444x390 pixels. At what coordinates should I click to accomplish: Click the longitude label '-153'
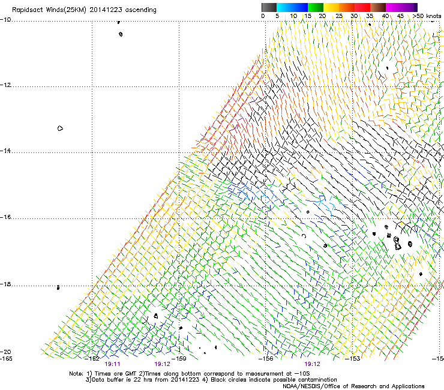click(352, 359)
